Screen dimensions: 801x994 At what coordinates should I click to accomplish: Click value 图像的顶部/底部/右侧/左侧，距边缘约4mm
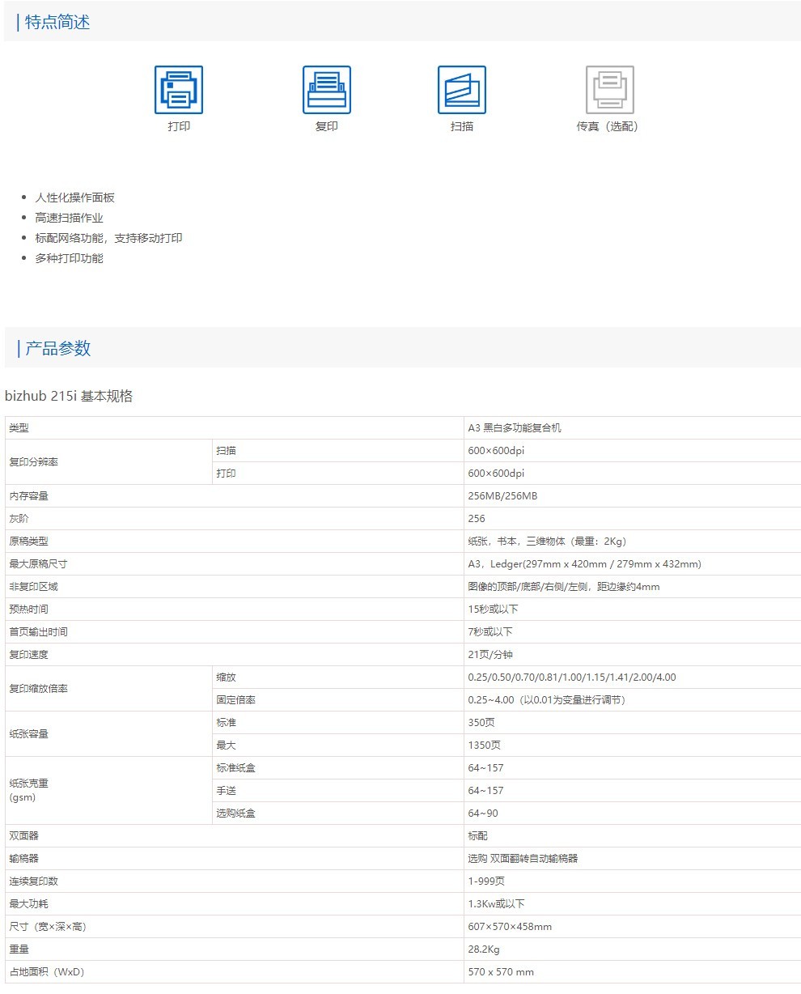point(564,587)
